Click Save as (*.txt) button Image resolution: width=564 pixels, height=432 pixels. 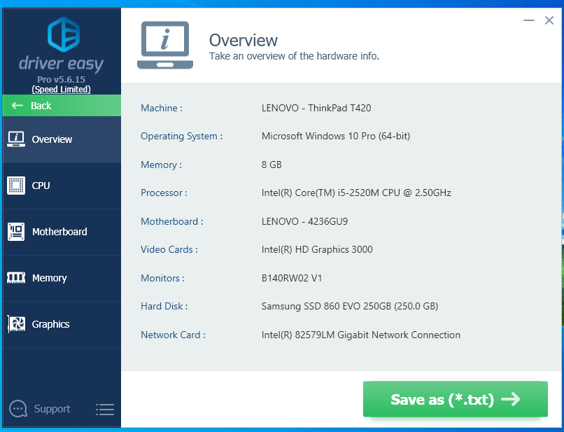[456, 399]
